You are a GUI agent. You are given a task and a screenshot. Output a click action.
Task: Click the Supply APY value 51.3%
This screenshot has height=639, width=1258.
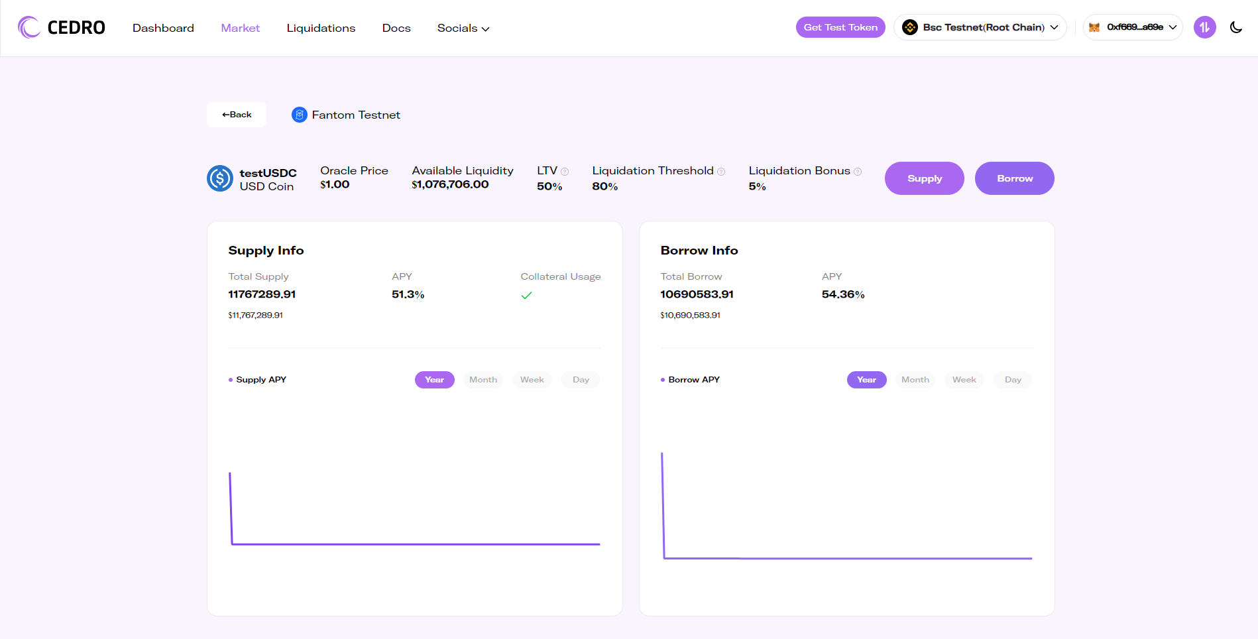[x=408, y=294]
